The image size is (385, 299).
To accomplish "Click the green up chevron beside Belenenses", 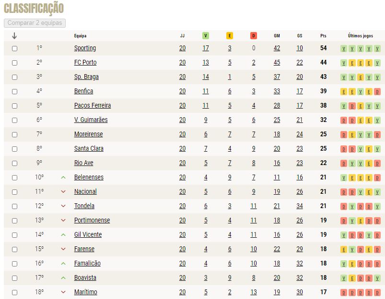I will click(x=63, y=177).
